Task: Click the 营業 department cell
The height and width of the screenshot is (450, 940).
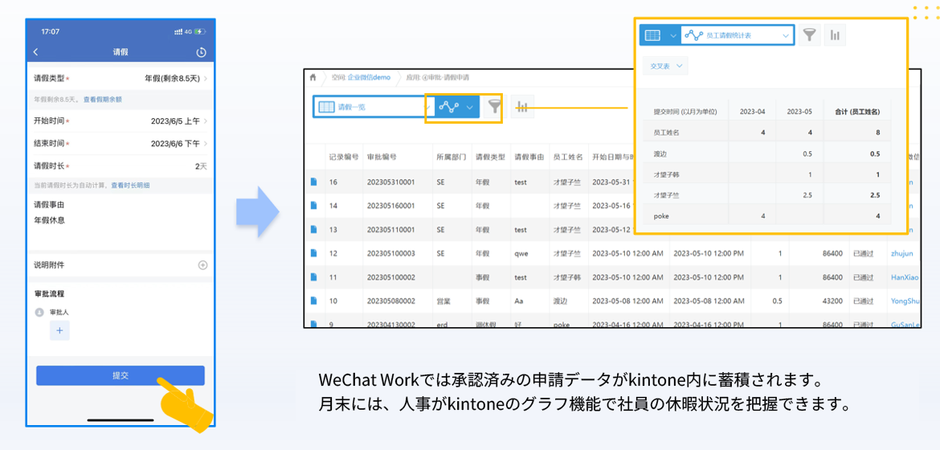Action: (x=443, y=301)
